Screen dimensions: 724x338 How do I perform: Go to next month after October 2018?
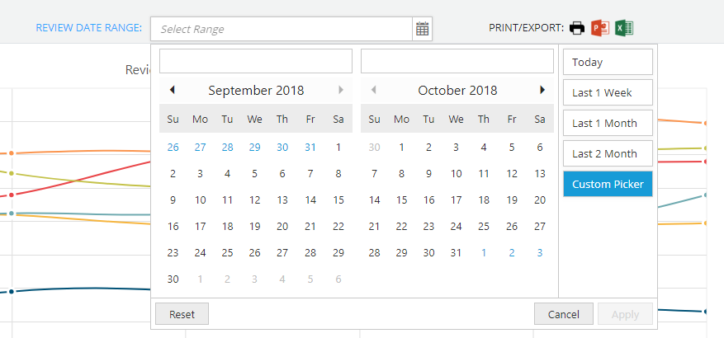point(542,90)
